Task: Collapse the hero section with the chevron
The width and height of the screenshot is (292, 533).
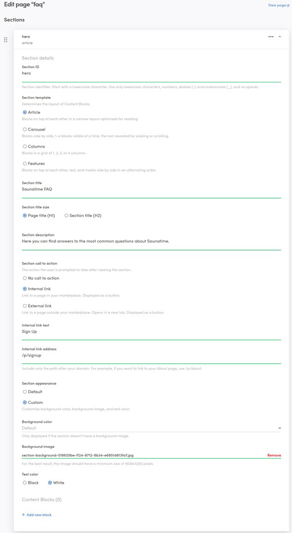Action: [x=280, y=36]
